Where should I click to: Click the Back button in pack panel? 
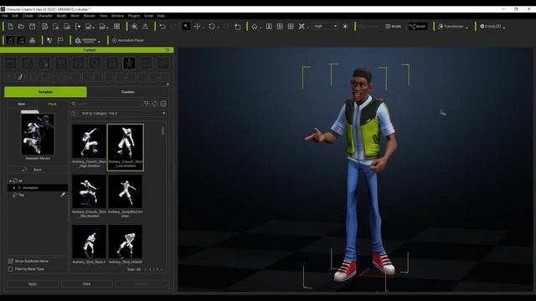(x=37, y=170)
